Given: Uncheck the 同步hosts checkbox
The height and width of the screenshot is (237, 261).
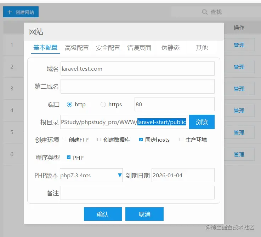Looking at the screenshot, I should [141, 140].
